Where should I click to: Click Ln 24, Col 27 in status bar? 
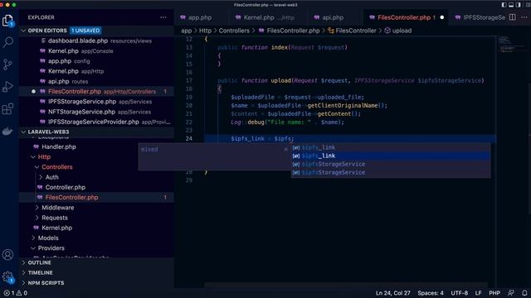point(392,293)
